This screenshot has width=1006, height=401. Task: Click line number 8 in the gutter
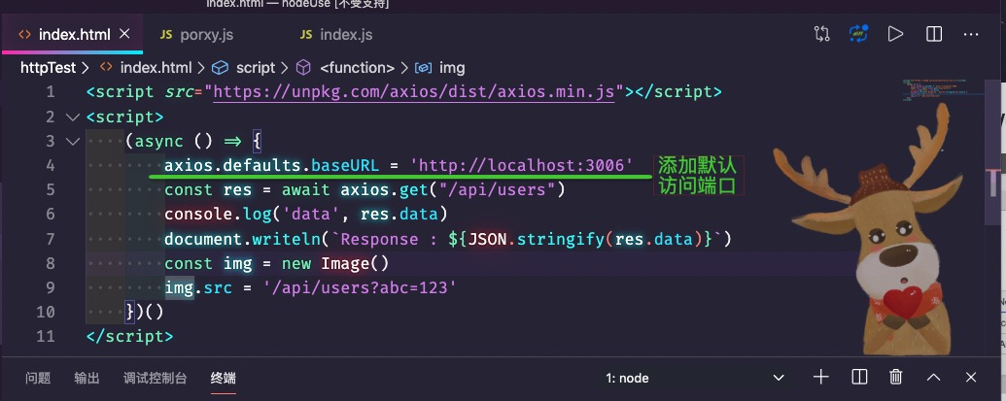(50, 263)
